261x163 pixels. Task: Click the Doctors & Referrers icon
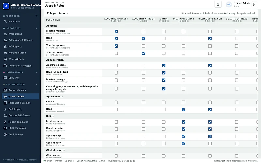pyautogui.click(x=5, y=115)
